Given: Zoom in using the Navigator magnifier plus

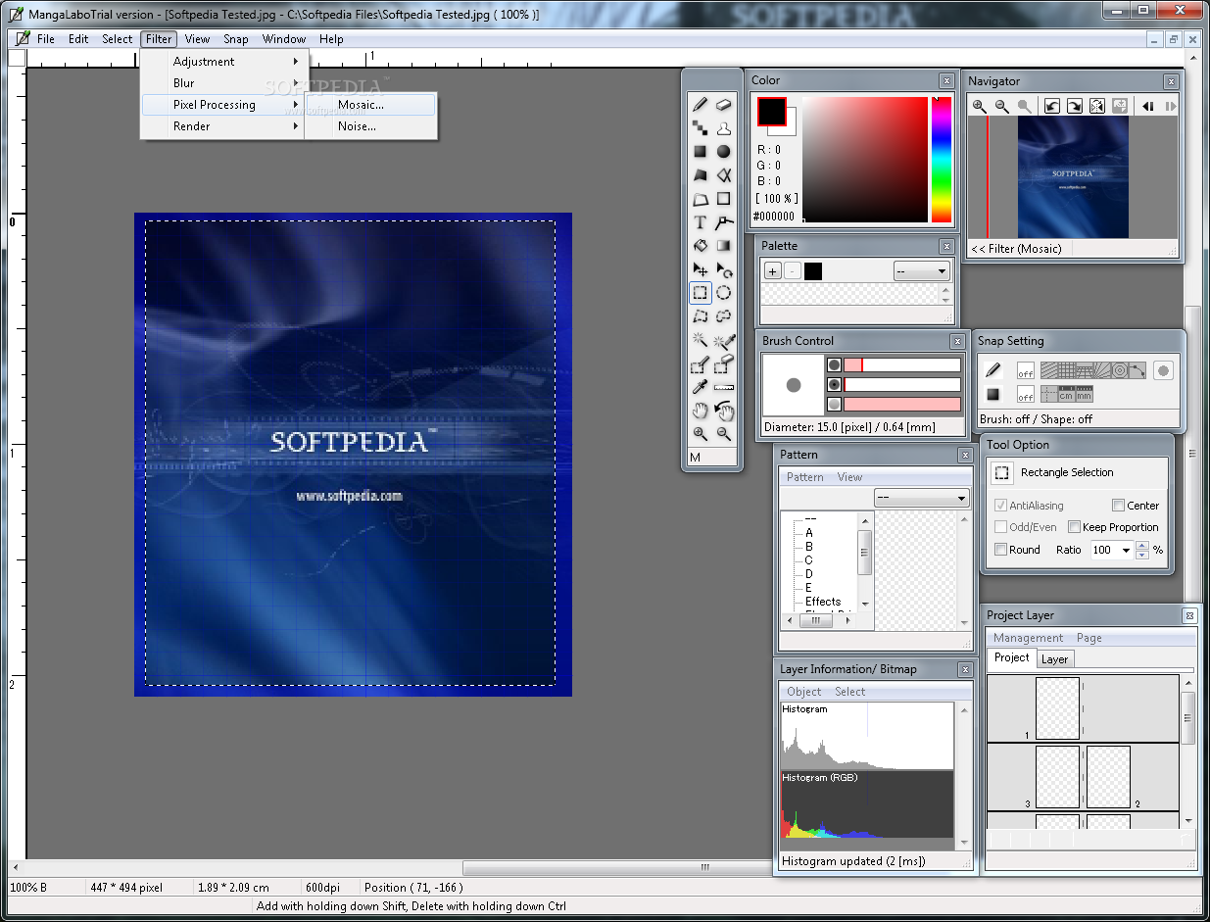Looking at the screenshot, I should [x=979, y=107].
